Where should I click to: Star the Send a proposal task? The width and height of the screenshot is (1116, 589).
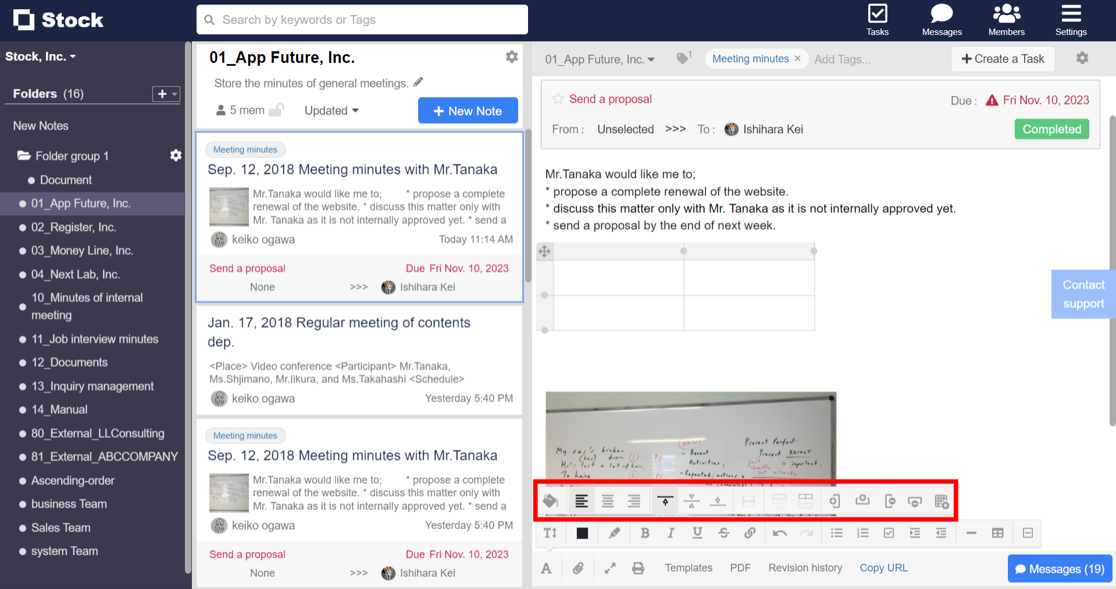click(558, 99)
